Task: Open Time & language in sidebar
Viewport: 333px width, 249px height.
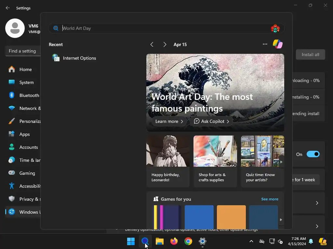Action: 23,160
